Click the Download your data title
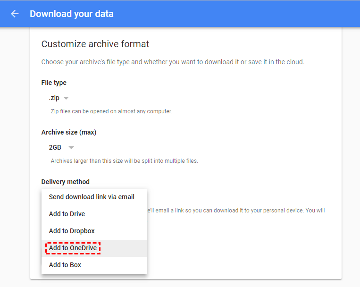The width and height of the screenshot is (360, 287). [x=72, y=14]
